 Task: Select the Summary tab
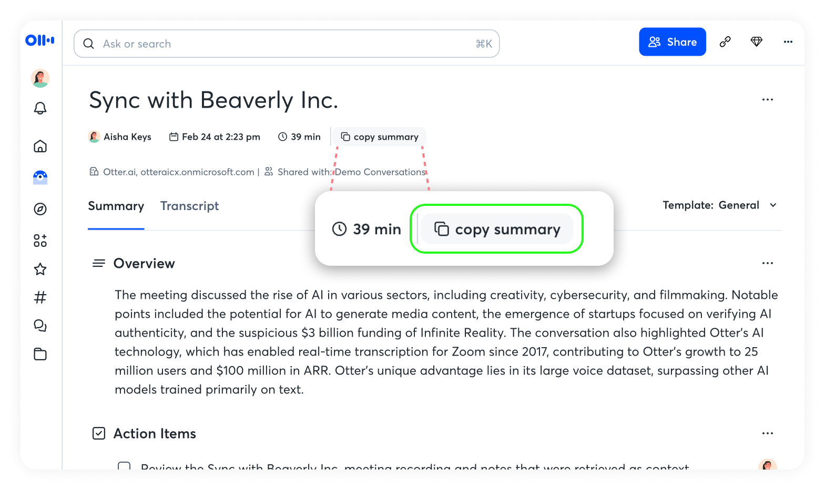point(116,206)
